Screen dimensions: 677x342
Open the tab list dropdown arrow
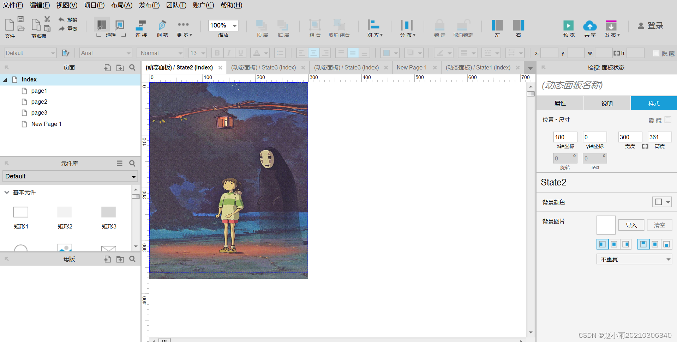pos(530,68)
